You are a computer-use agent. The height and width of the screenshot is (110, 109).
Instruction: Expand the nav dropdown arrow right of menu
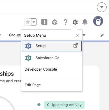click(x=84, y=35)
